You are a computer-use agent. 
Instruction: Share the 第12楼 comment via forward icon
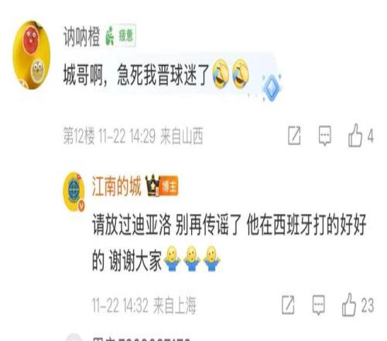click(x=294, y=136)
